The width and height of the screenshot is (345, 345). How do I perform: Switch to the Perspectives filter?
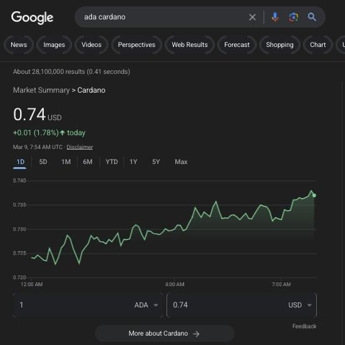(x=136, y=44)
